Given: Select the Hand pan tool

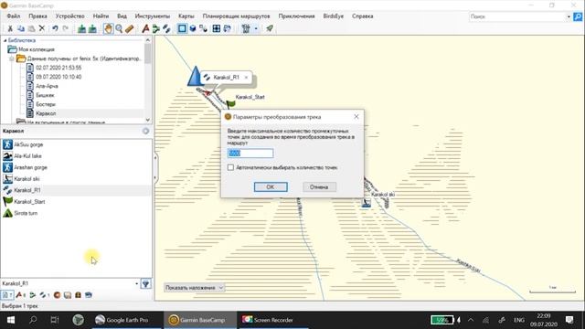Looking at the screenshot, I should pos(108,28).
